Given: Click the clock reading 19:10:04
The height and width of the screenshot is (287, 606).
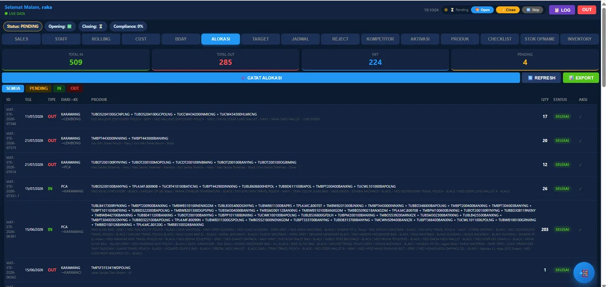Looking at the screenshot, I should click(x=431, y=10).
